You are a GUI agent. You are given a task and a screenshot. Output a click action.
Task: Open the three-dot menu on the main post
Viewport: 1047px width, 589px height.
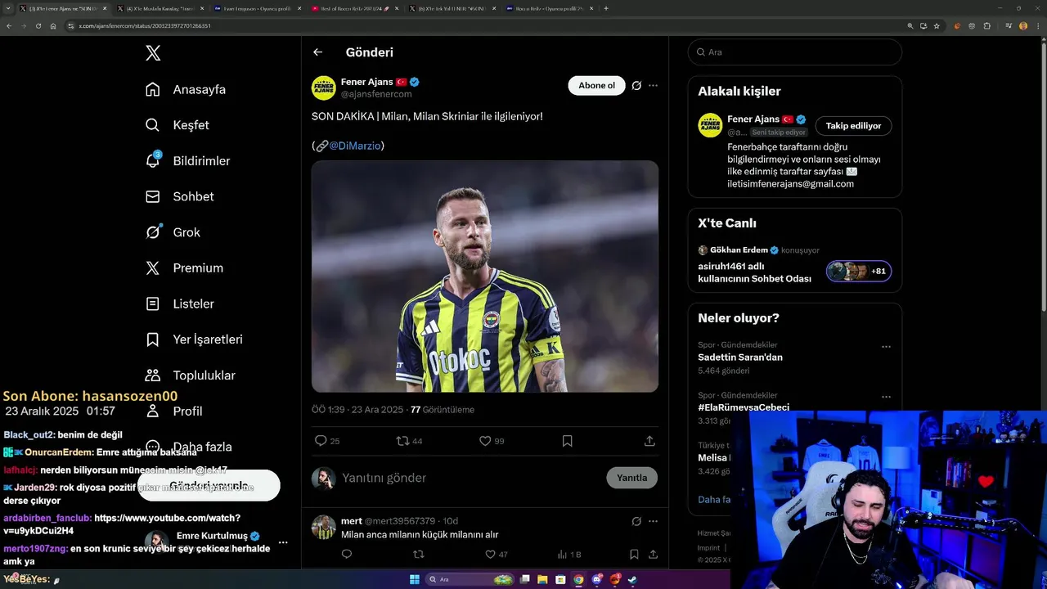(653, 85)
